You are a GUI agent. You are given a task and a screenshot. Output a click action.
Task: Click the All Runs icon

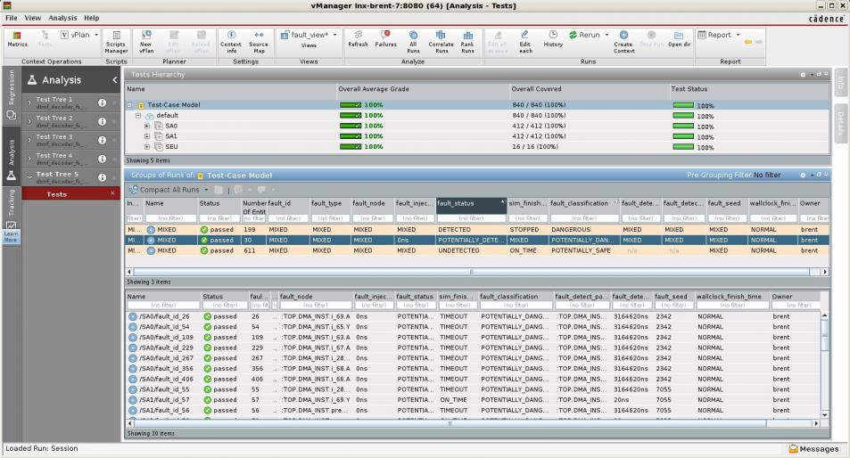(413, 42)
